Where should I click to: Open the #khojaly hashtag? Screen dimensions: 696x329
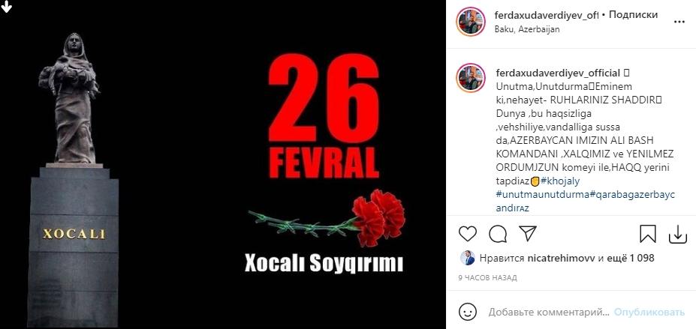click(560, 181)
